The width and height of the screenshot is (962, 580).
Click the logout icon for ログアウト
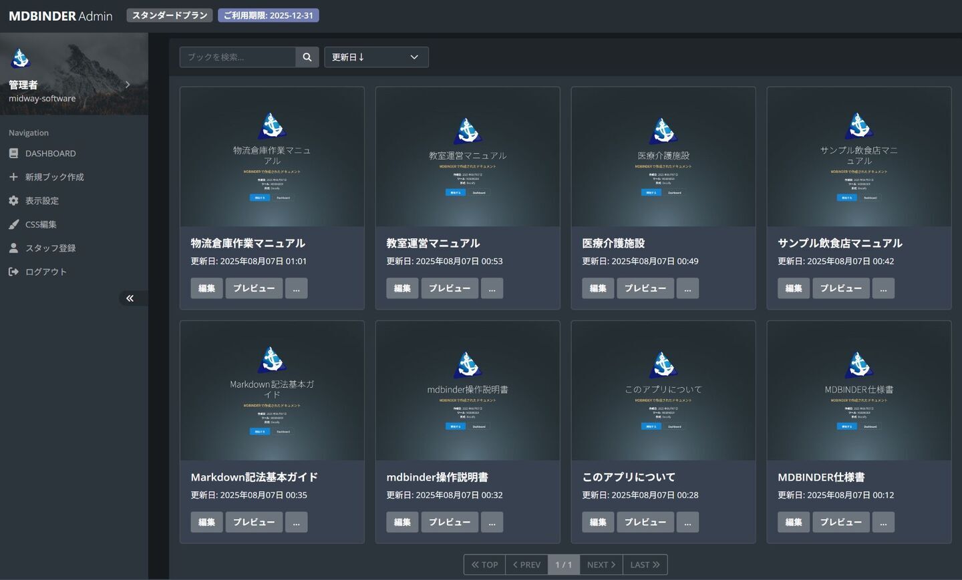13,272
